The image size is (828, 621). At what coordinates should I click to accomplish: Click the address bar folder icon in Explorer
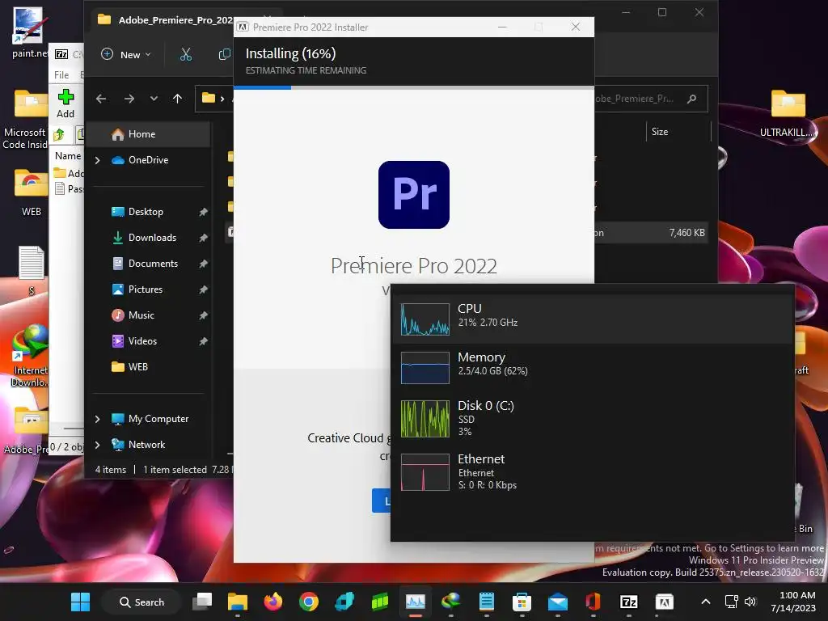[x=209, y=98]
